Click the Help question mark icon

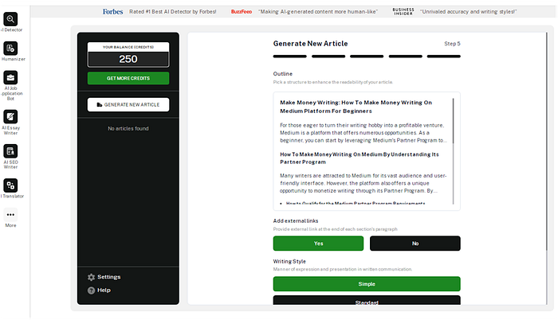(x=91, y=290)
